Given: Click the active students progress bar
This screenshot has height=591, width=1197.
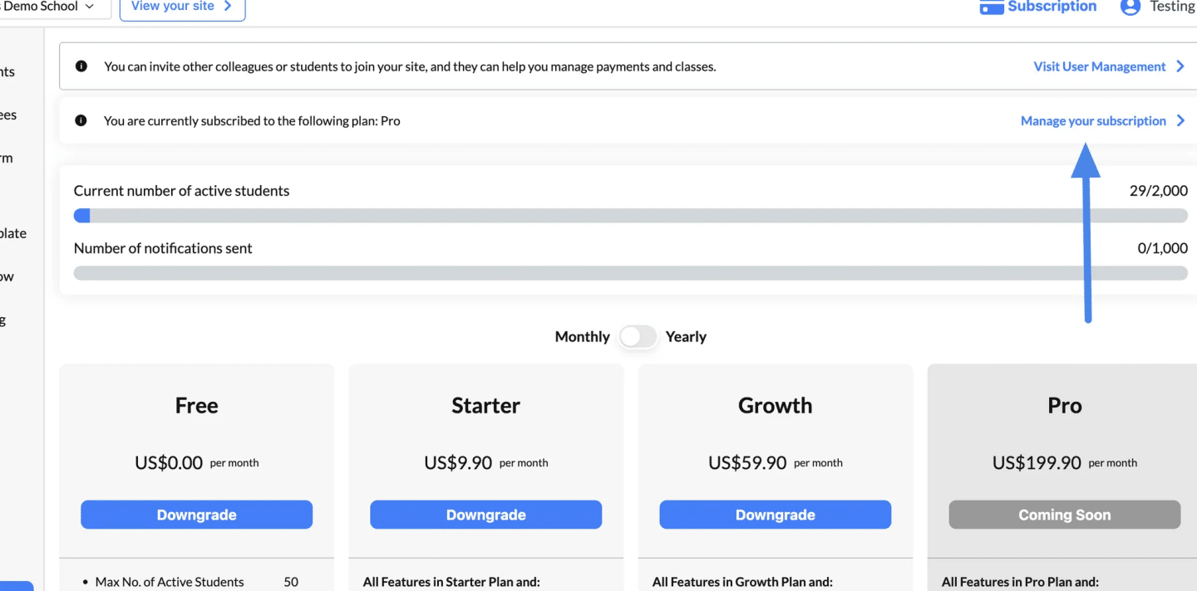Looking at the screenshot, I should coord(631,216).
